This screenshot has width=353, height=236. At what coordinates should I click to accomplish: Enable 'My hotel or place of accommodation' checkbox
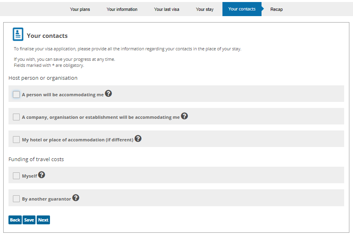click(x=16, y=139)
